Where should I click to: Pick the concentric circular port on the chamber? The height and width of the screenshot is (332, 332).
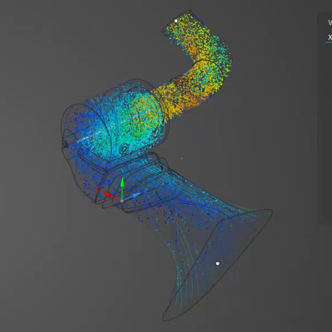123,149
